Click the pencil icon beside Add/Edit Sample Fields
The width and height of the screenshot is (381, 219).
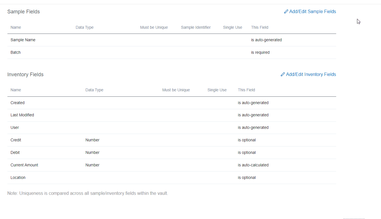coord(286,12)
